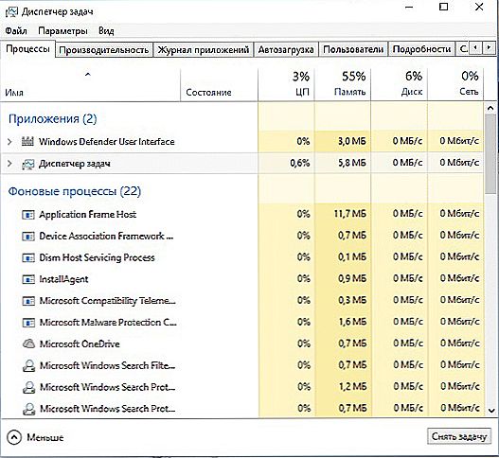The image size is (499, 458).
Task: Click the 5,8 МБ memory value
Action: (352, 163)
